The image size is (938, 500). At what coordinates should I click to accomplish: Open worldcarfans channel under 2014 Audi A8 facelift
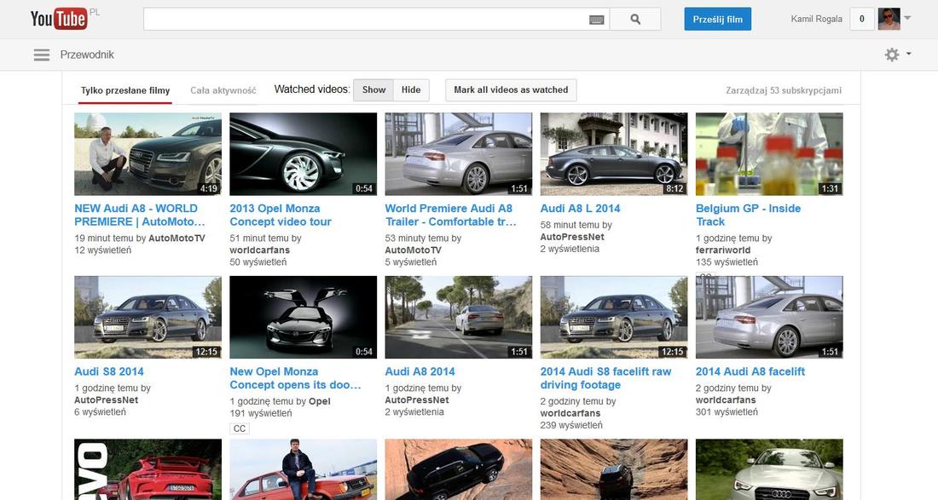point(726,400)
